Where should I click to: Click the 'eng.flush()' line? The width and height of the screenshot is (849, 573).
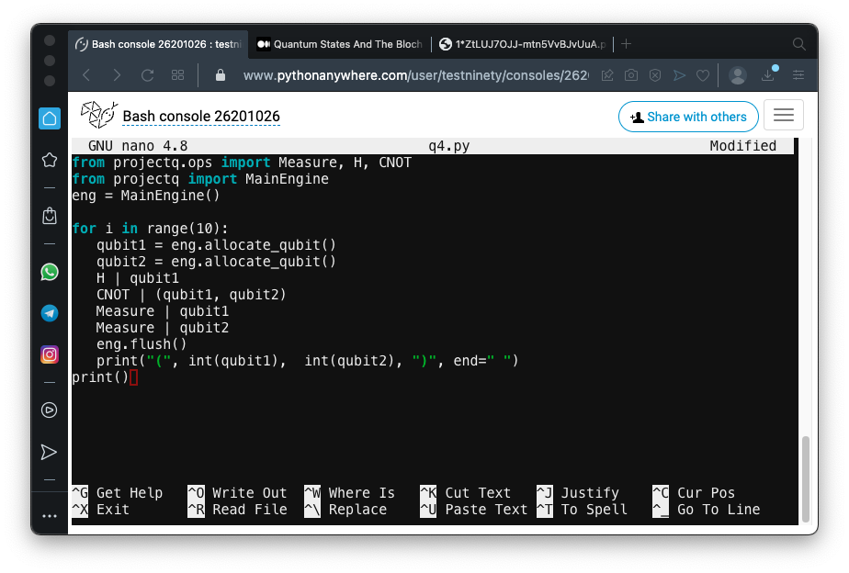tap(141, 344)
